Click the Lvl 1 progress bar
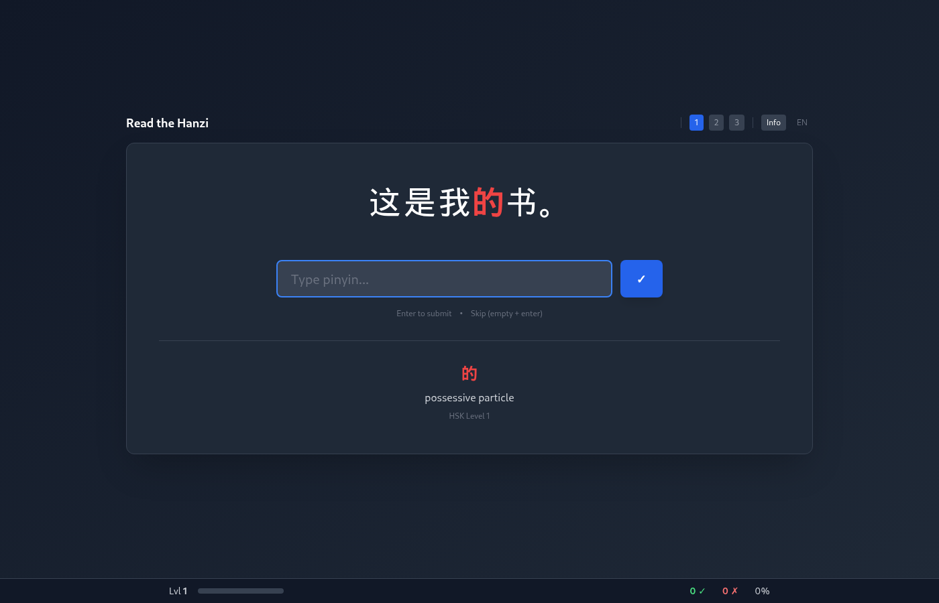The width and height of the screenshot is (939, 603). pos(241,591)
